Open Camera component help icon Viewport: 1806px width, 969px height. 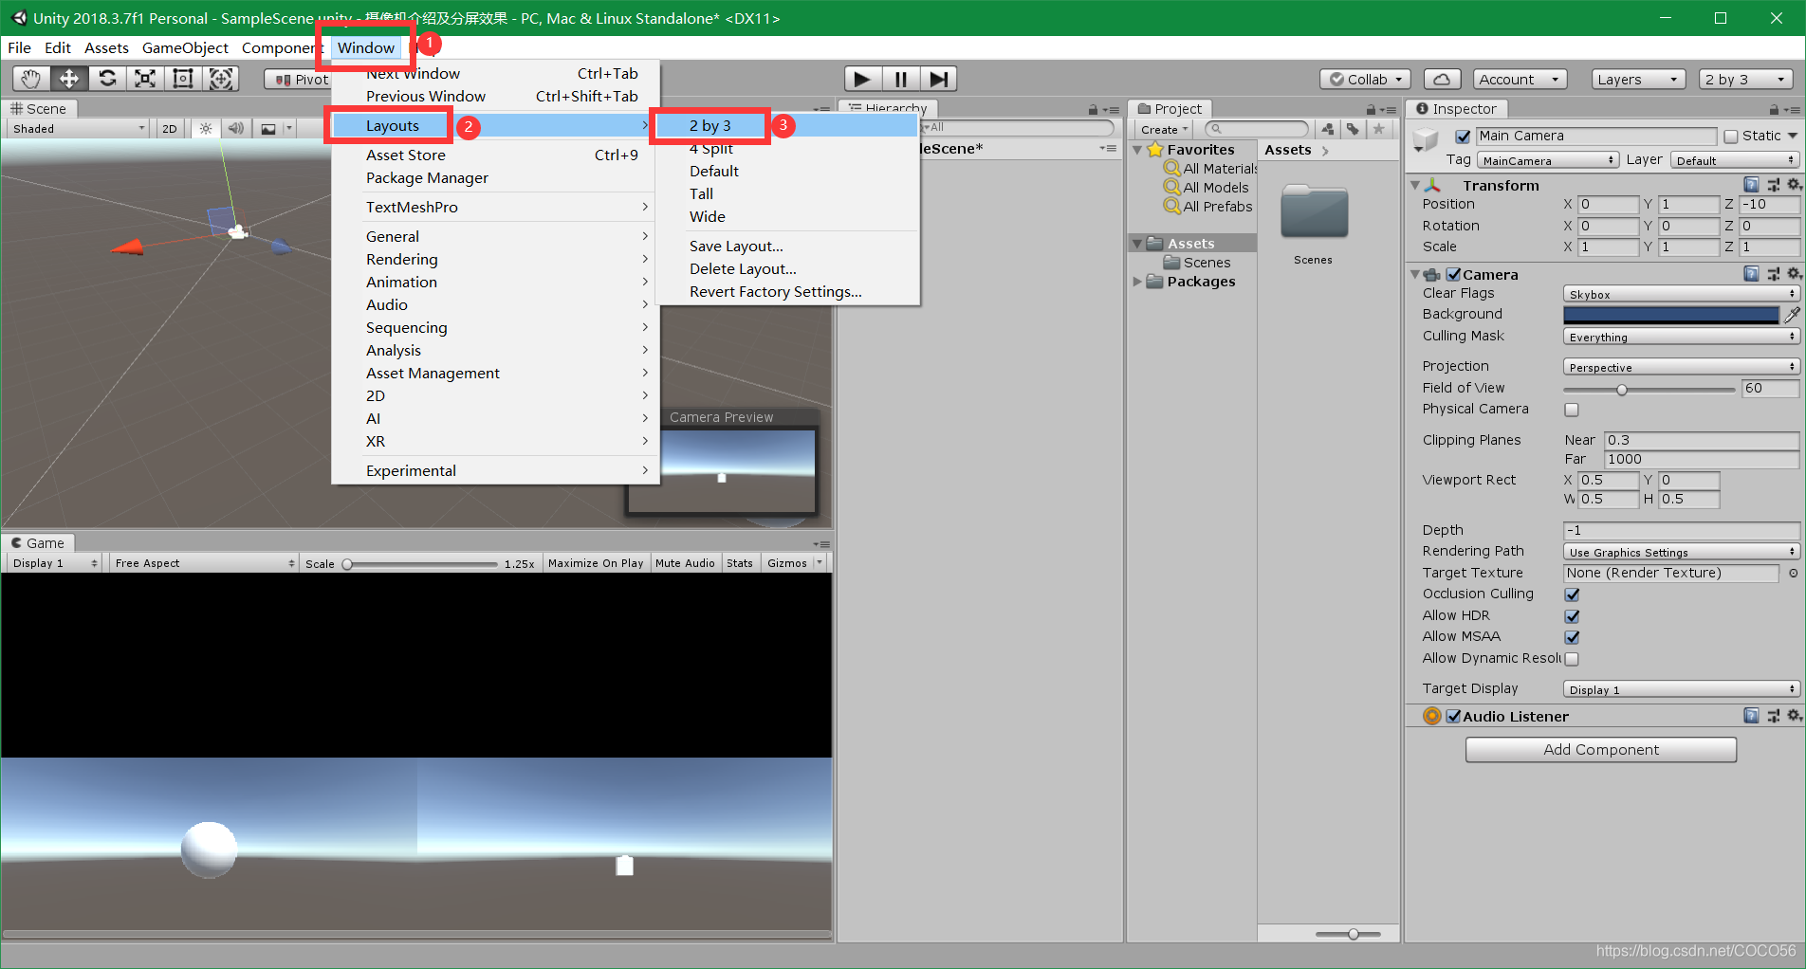(x=1751, y=274)
